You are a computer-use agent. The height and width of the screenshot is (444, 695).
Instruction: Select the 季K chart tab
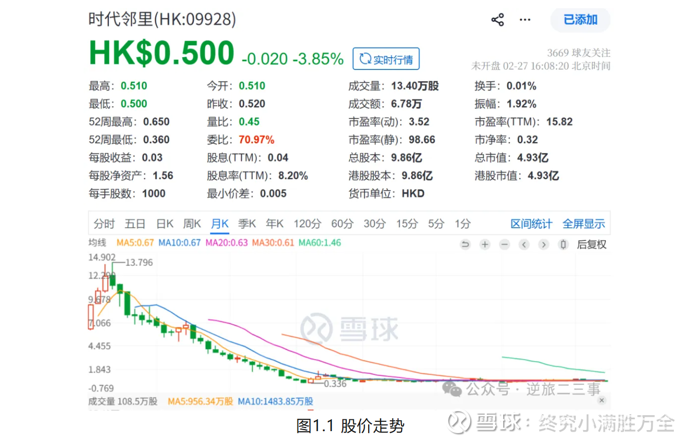(x=247, y=224)
